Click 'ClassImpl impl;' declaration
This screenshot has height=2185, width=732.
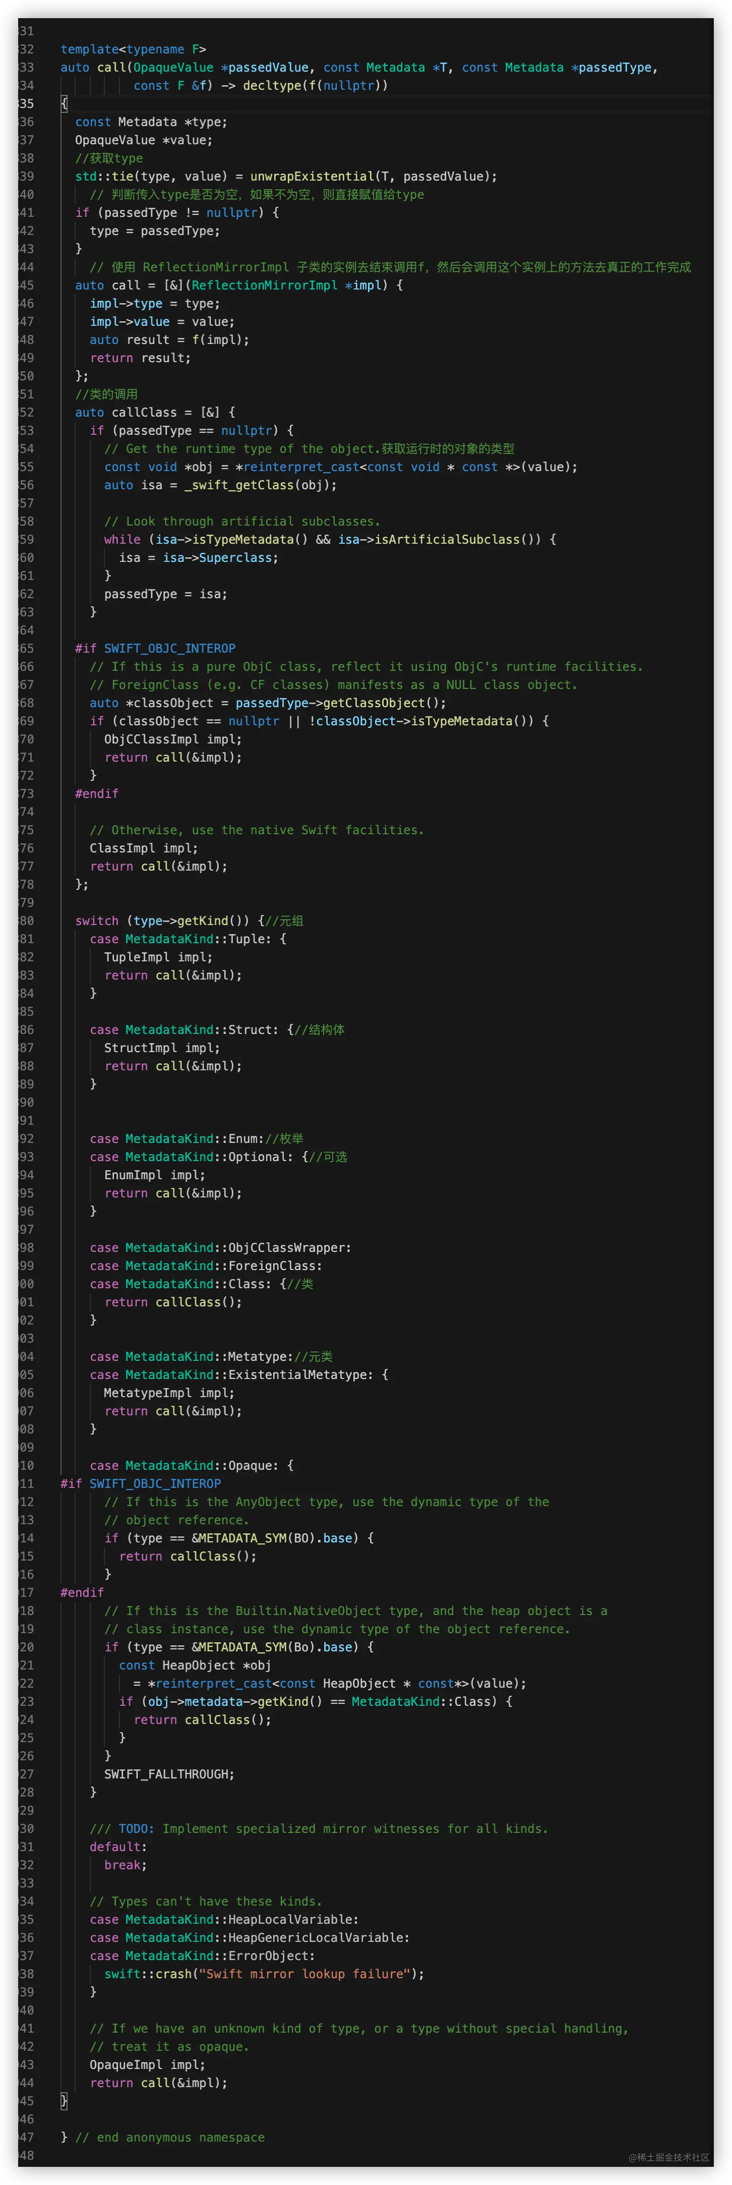tap(143, 848)
